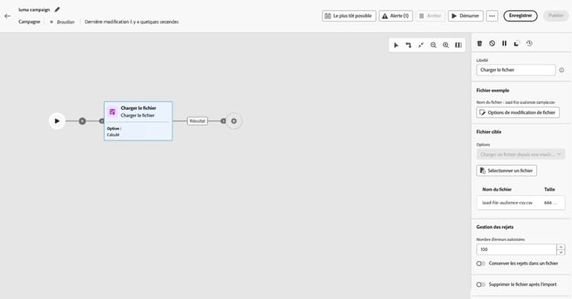Image resolution: width=572 pixels, height=299 pixels.
Task: Click the pause activity icon in panel
Action: click(x=505, y=43)
